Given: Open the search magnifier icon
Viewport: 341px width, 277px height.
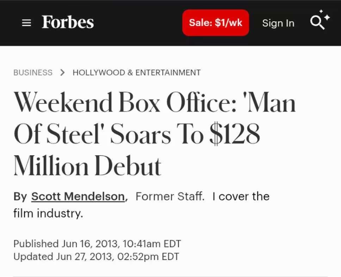Looking at the screenshot, I should coord(316,23).
